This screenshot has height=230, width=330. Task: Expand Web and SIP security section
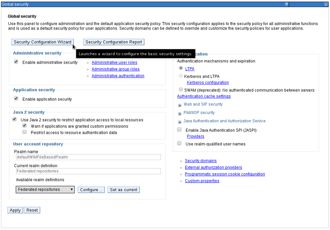(x=180, y=105)
